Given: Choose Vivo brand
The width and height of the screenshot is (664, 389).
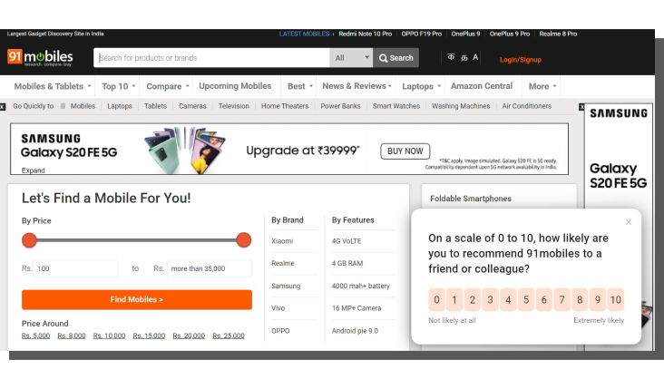Looking at the screenshot, I should 278,308.
